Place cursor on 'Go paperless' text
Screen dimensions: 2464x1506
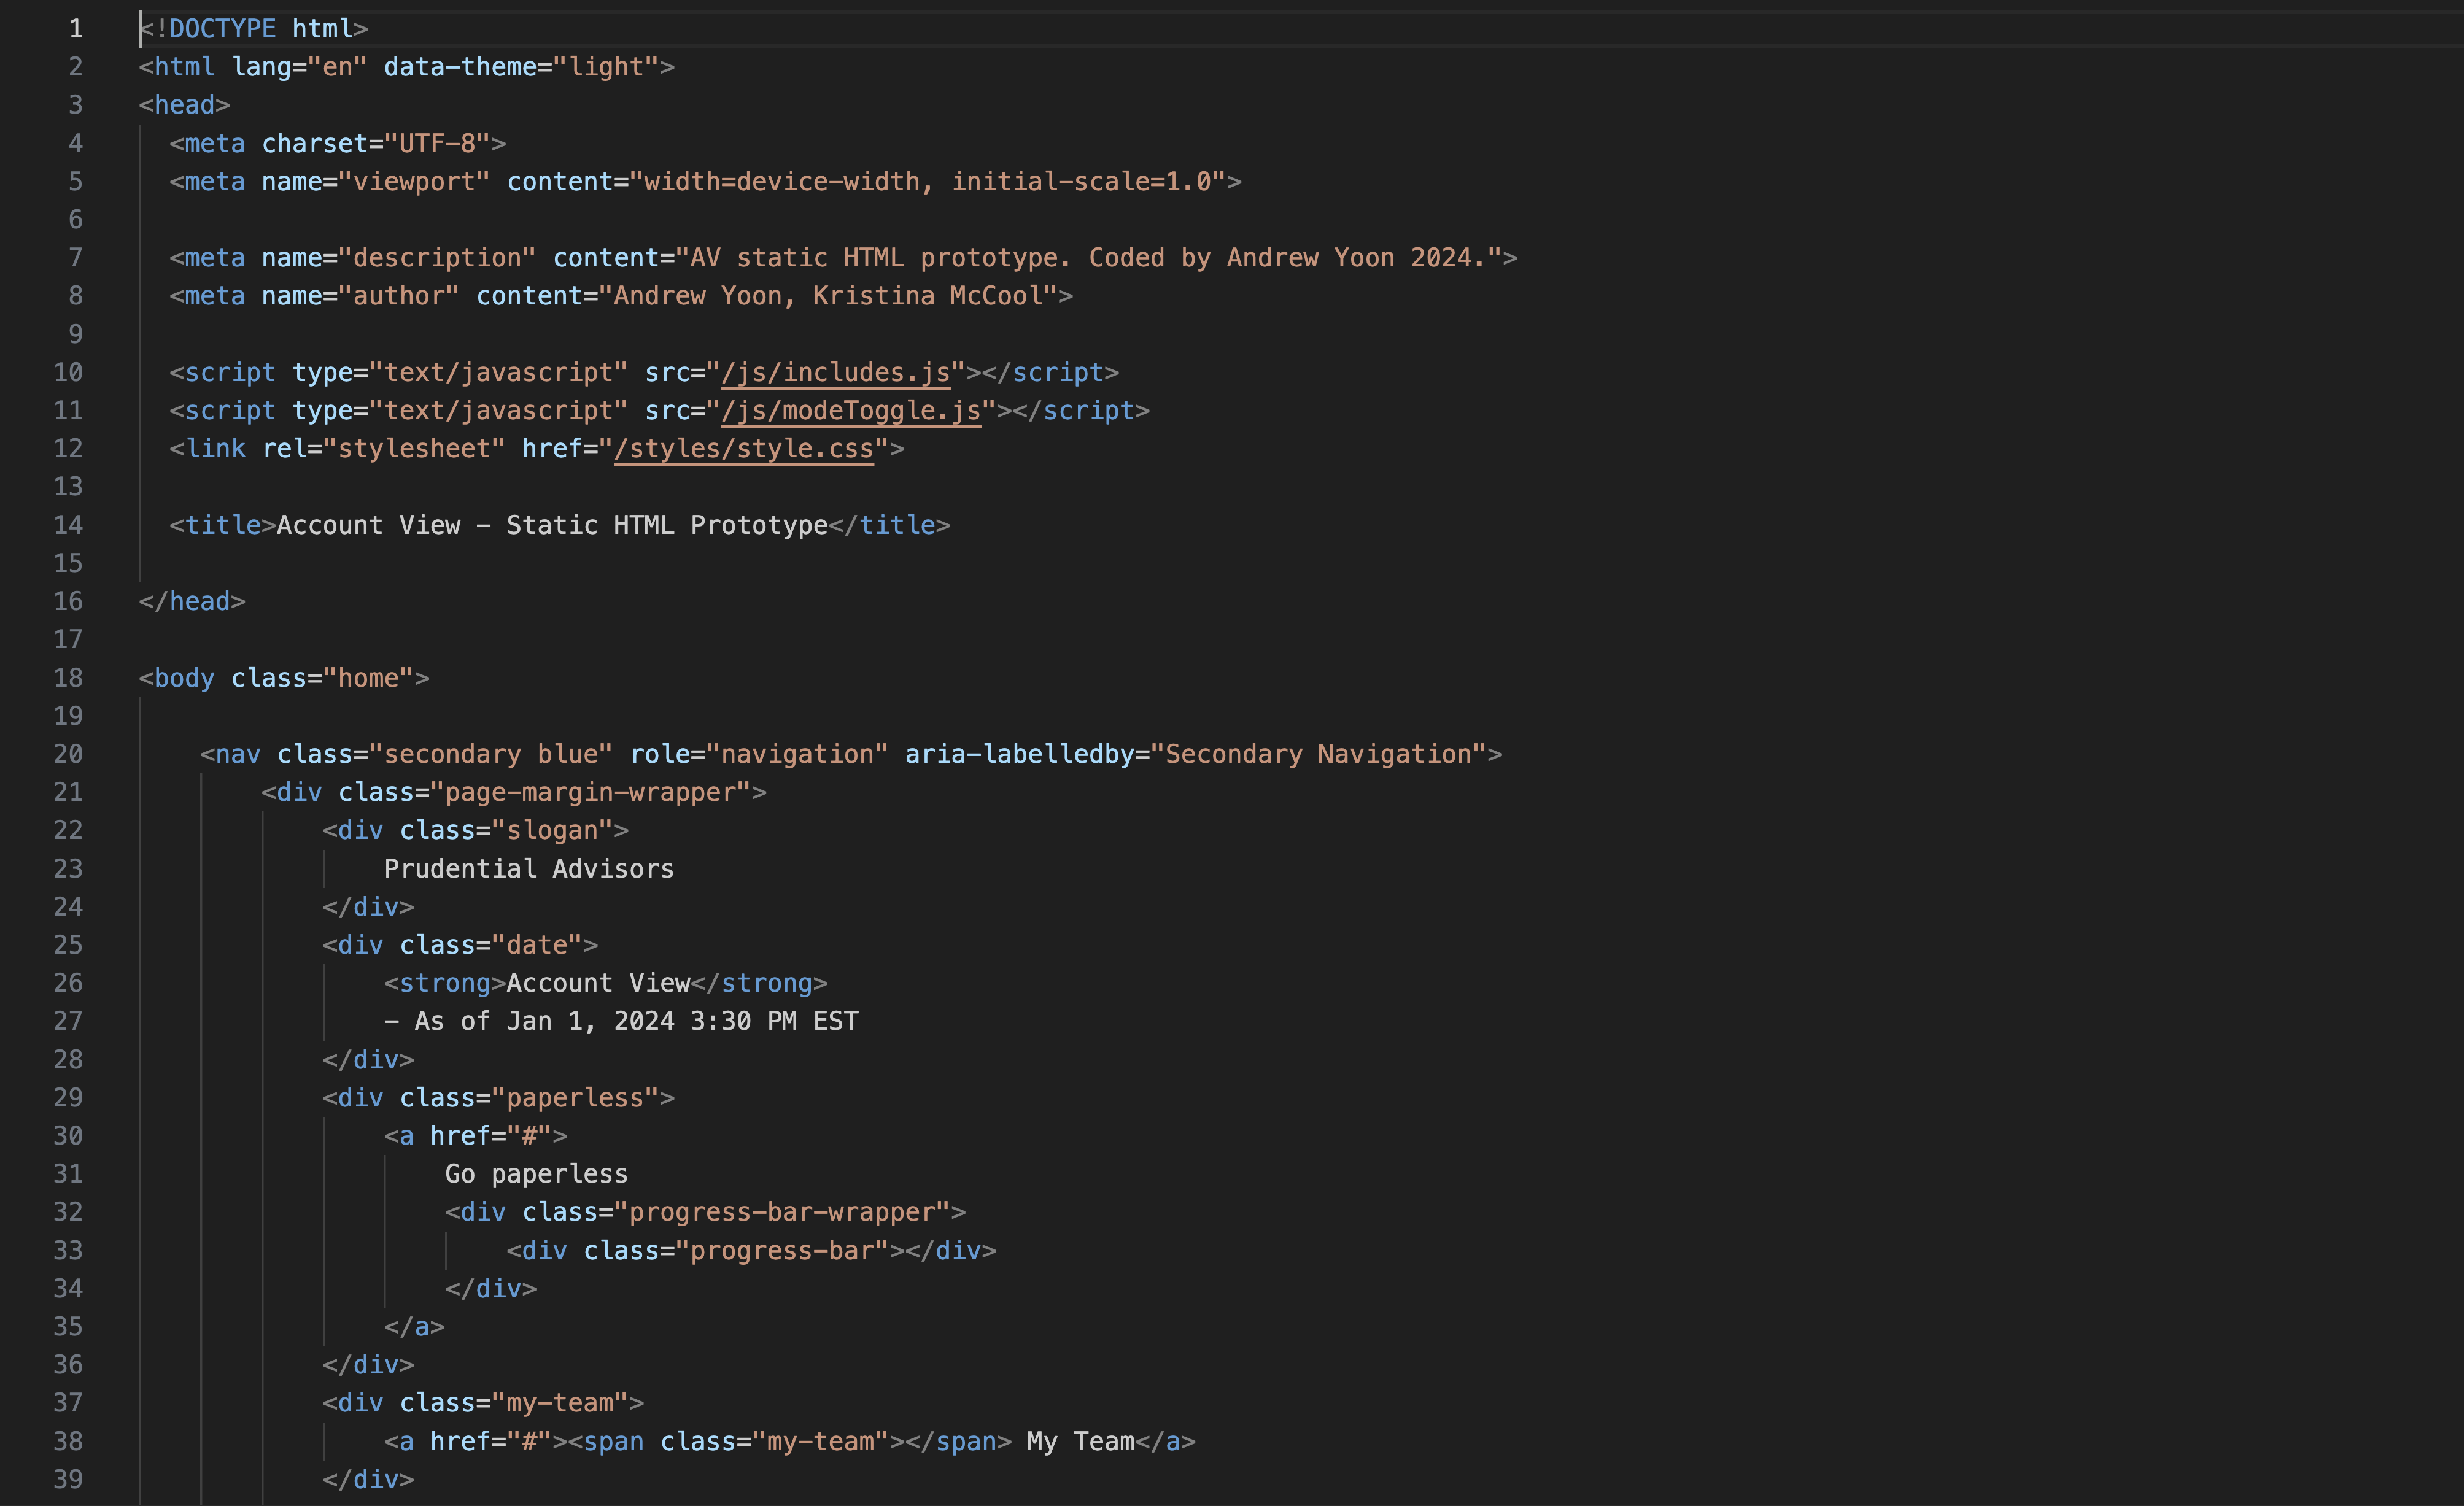pyautogui.click(x=536, y=1174)
